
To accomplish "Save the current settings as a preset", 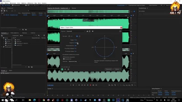I will point(87,31).
